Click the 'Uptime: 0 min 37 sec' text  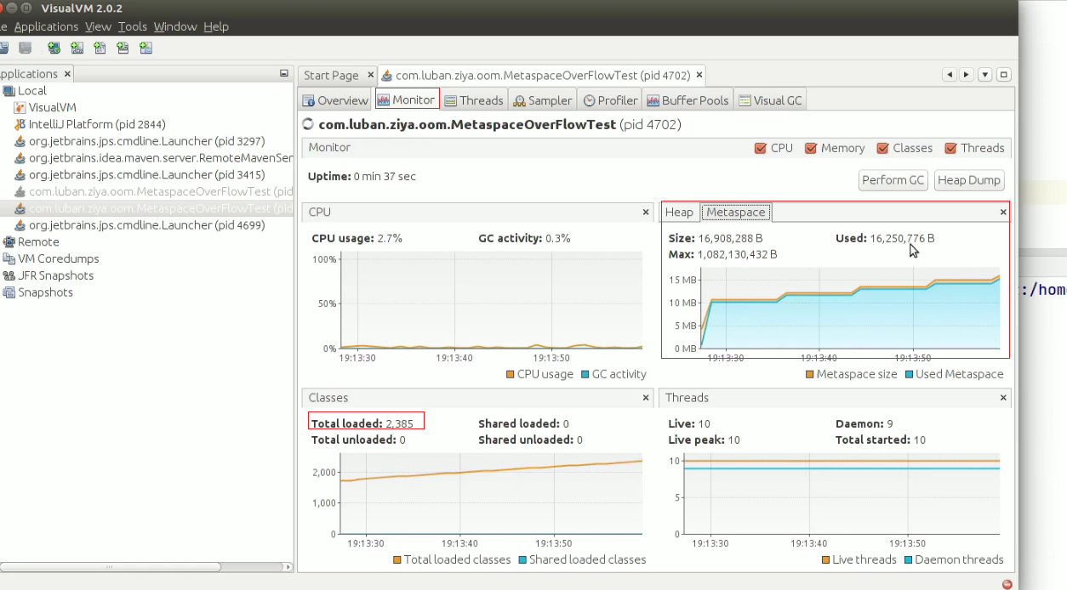click(x=362, y=177)
